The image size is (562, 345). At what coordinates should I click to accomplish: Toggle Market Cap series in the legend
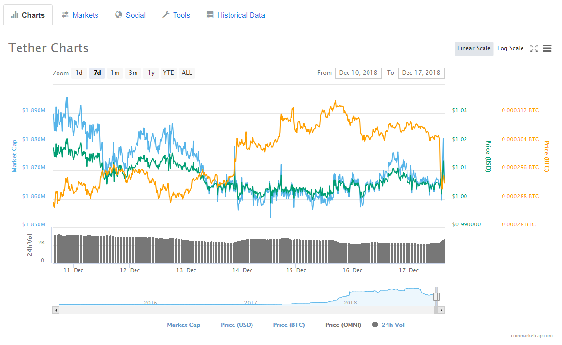pos(183,325)
